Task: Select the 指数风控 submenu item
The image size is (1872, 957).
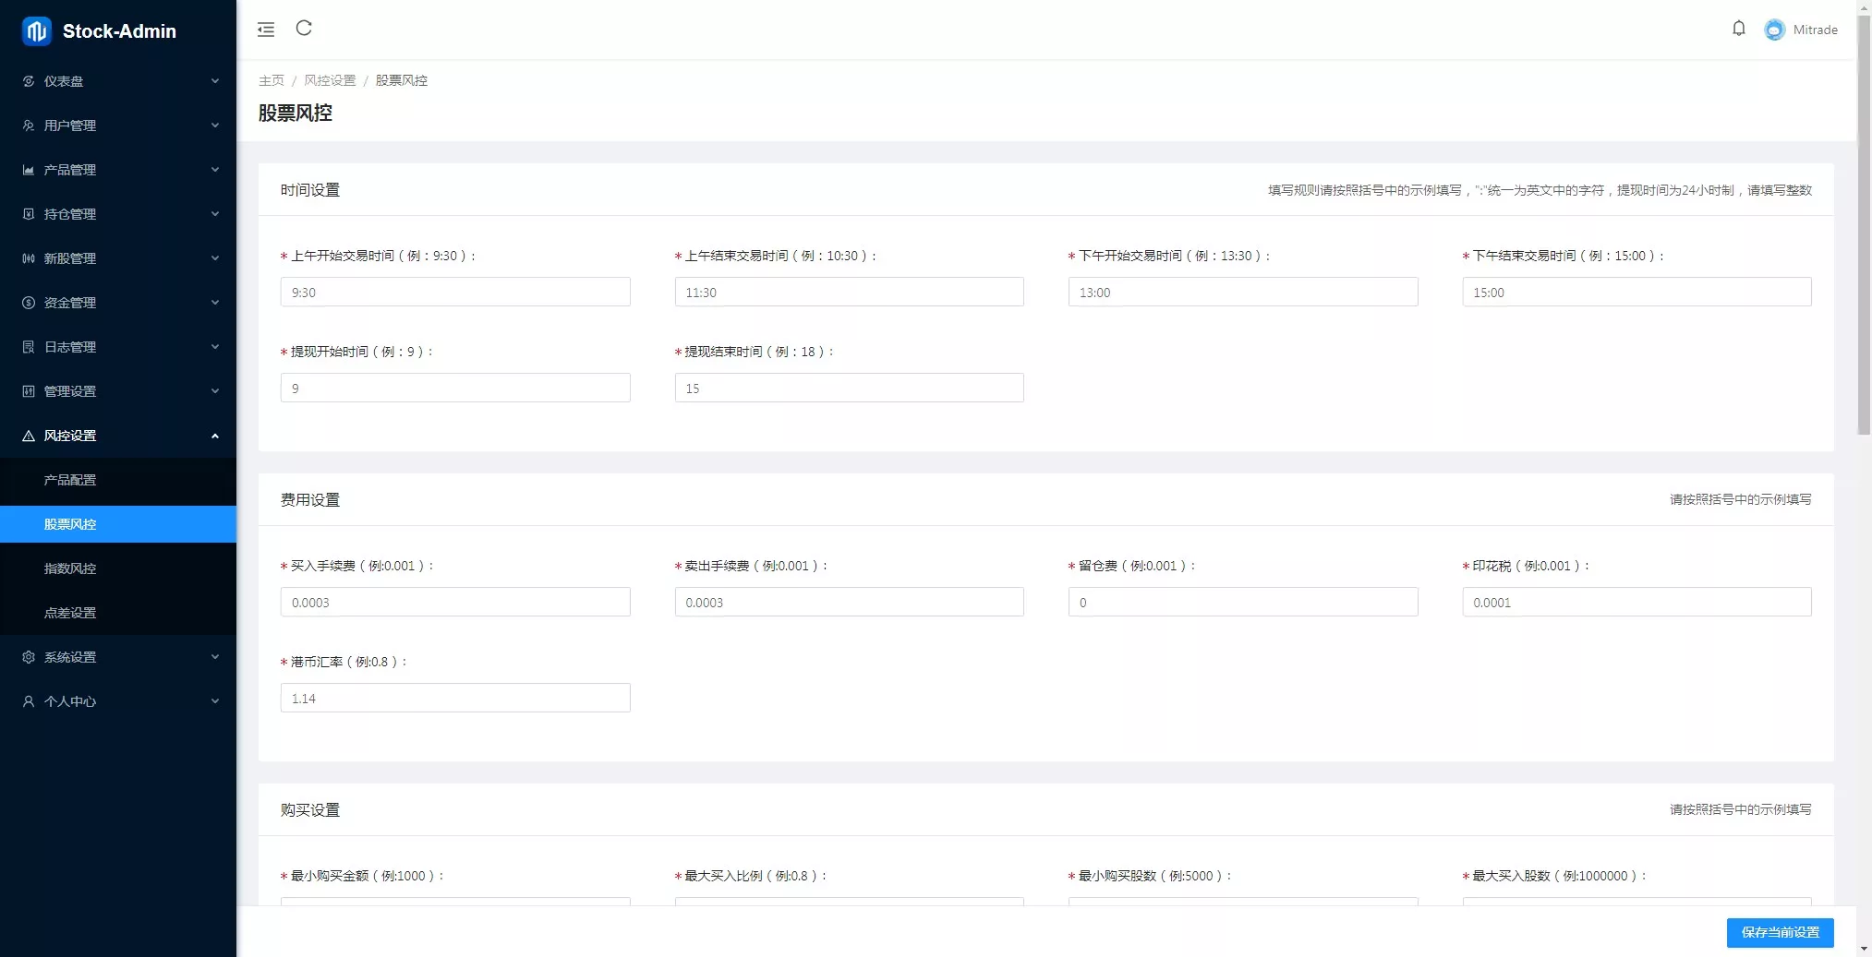Action: click(70, 568)
